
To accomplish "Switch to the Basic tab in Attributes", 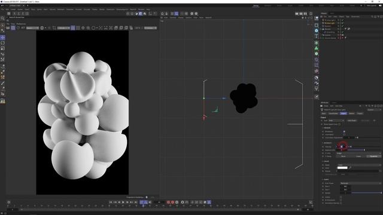I will [x=324, y=113].
